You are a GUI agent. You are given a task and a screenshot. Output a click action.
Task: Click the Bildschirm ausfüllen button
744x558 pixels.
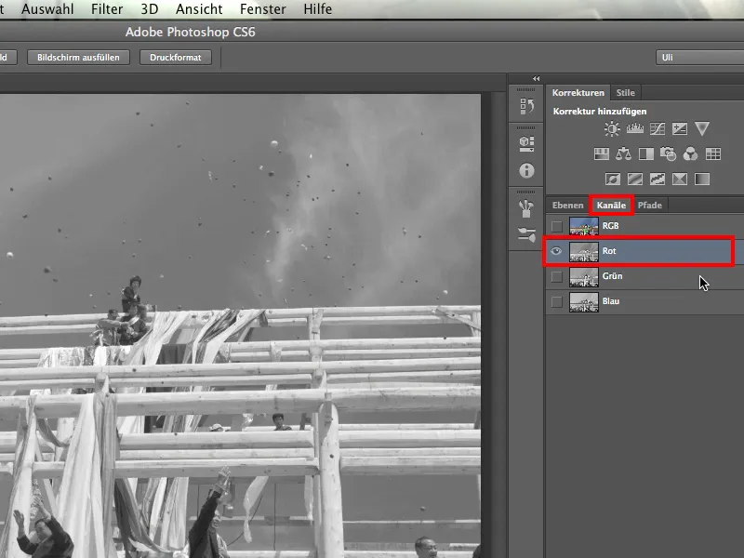(x=78, y=58)
